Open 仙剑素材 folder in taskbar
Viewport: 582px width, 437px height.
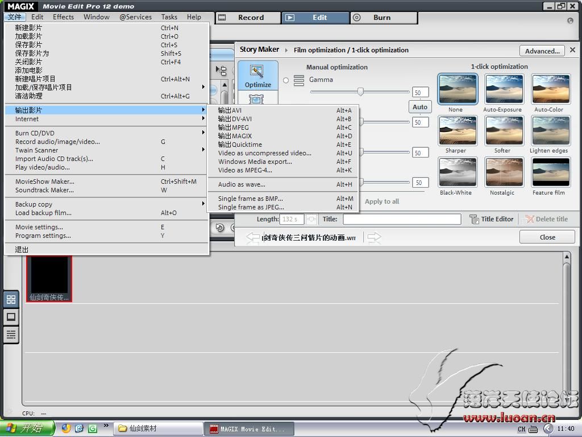(x=158, y=428)
